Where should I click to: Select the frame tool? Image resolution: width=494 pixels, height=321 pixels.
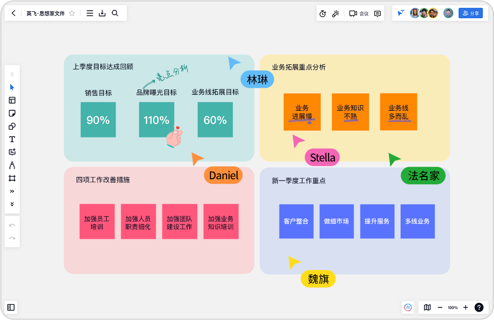pos(12,178)
